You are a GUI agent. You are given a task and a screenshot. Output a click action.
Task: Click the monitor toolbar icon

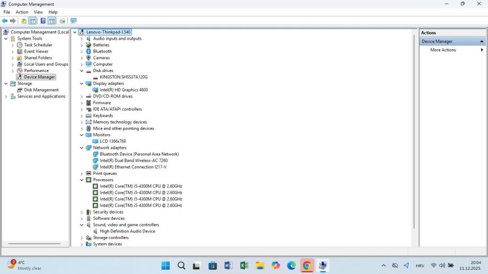[x=73, y=21]
